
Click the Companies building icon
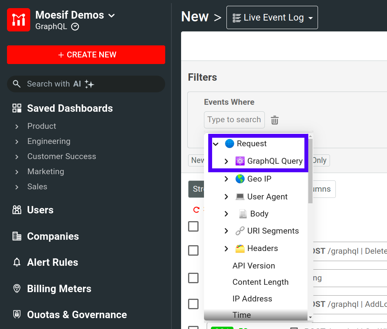[x=16, y=236]
